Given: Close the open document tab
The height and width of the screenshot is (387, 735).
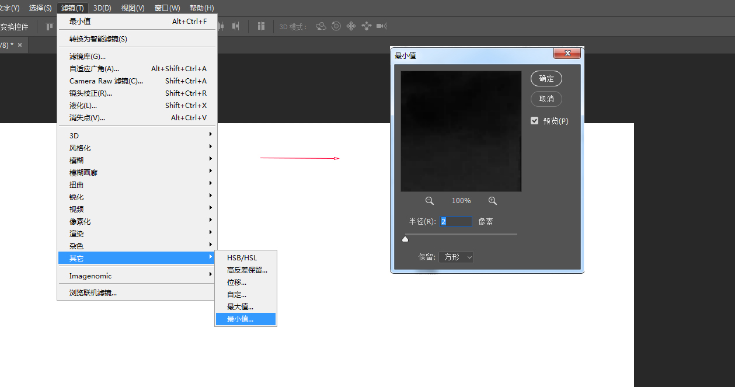Looking at the screenshot, I should 20,45.
